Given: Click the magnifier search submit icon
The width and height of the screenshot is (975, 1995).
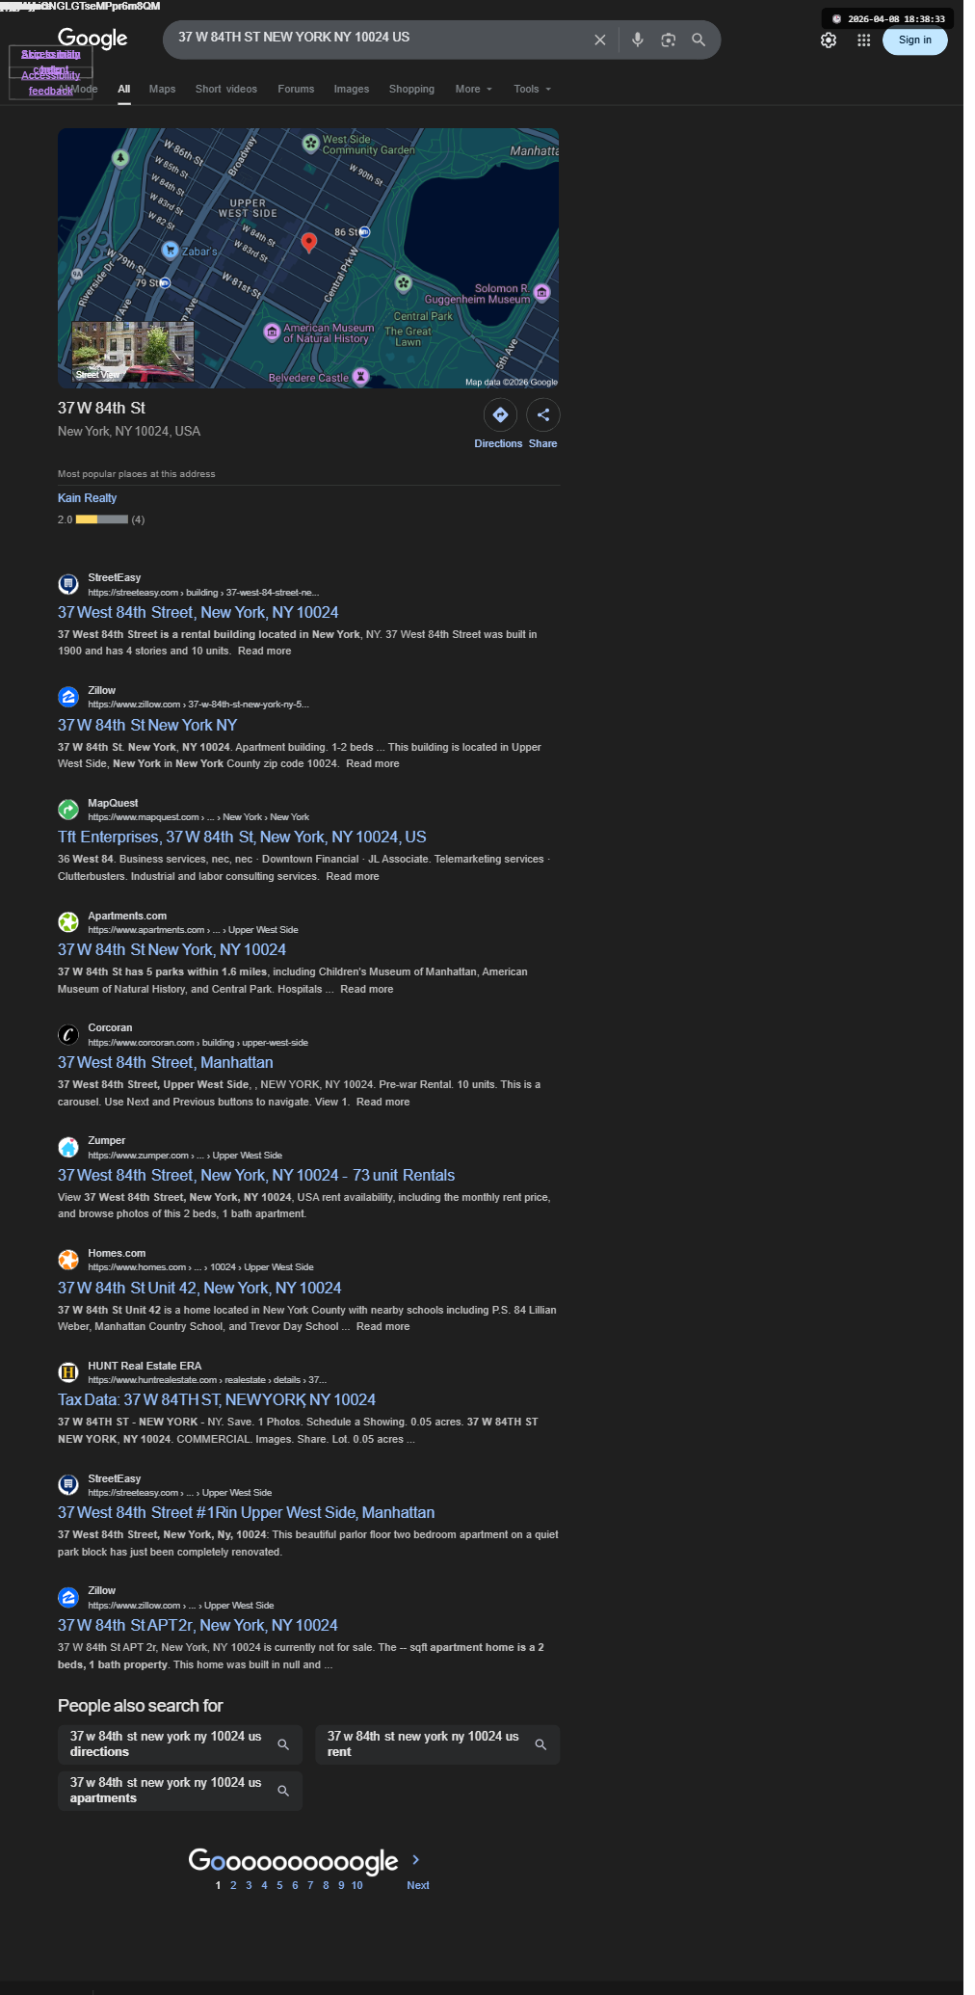Looking at the screenshot, I should [698, 40].
